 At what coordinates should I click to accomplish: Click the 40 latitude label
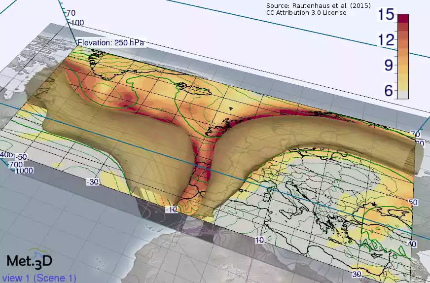(x=412, y=244)
